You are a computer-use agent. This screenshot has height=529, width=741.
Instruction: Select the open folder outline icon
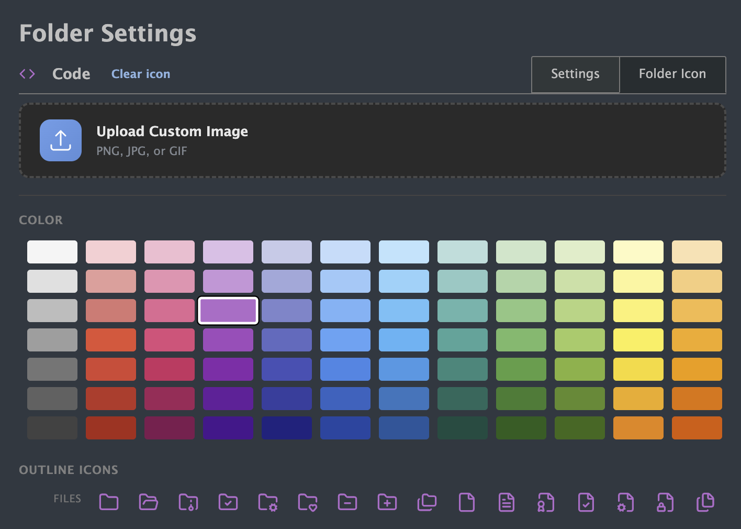[x=149, y=502]
